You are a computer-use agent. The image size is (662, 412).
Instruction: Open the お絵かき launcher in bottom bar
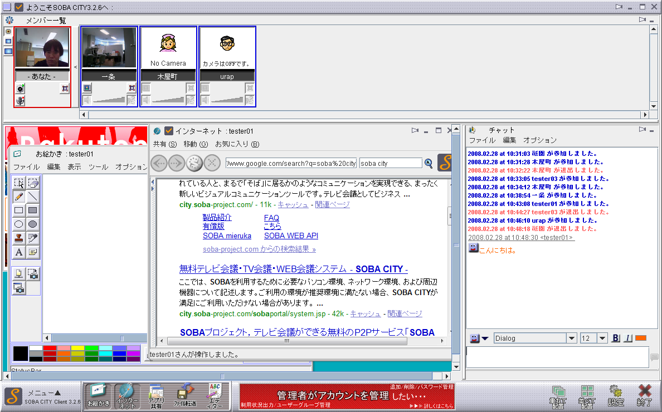98,395
